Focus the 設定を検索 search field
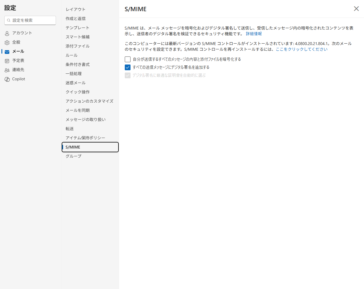Viewport: 364px width, 289px height. point(30,20)
